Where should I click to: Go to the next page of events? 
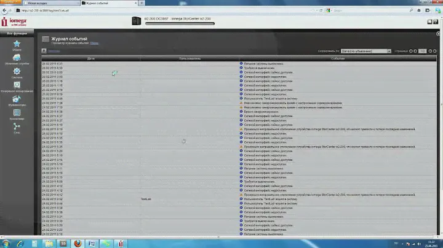point(431,51)
